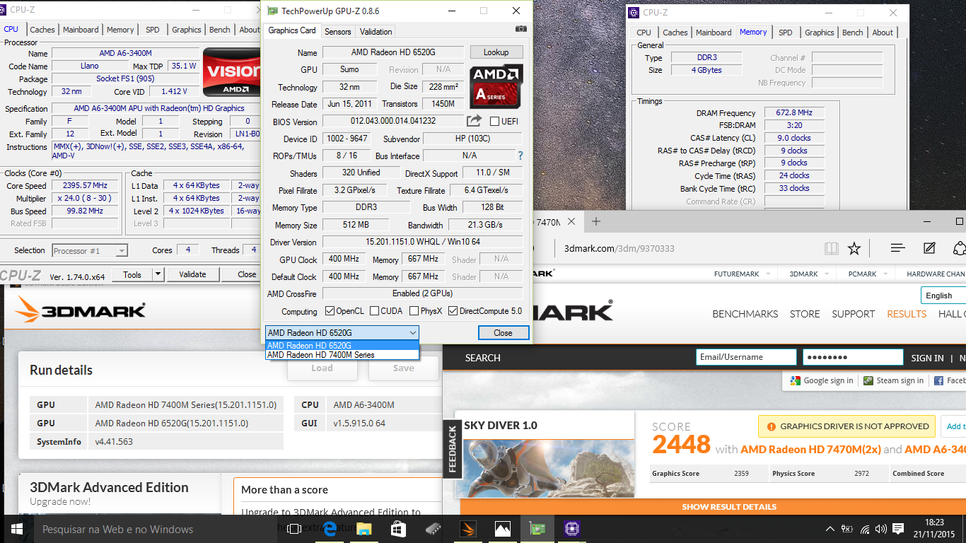Open Caches tab in left CPU-Z window
The height and width of the screenshot is (543, 966).
(x=42, y=30)
